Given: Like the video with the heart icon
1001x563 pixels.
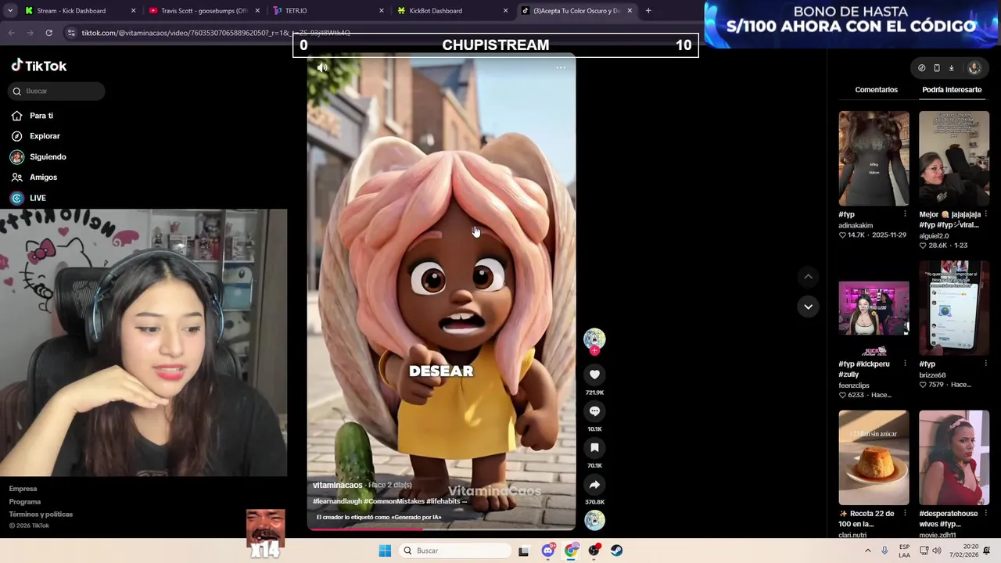Looking at the screenshot, I should (594, 375).
